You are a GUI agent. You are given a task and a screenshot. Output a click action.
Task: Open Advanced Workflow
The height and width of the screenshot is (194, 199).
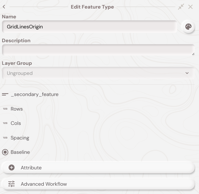pos(98,184)
